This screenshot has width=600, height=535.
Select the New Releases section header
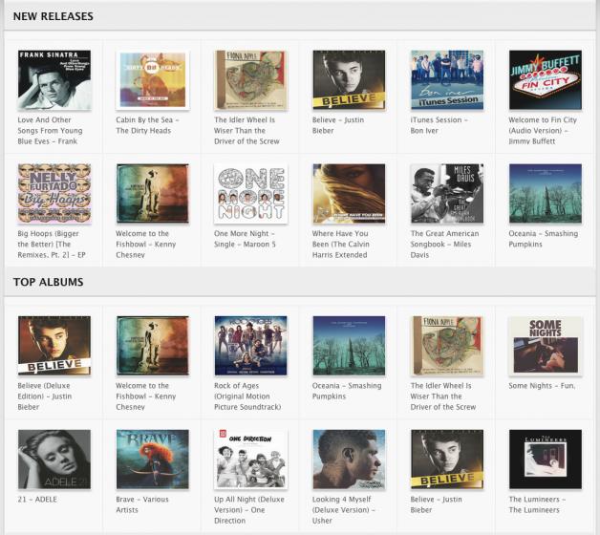(54, 16)
